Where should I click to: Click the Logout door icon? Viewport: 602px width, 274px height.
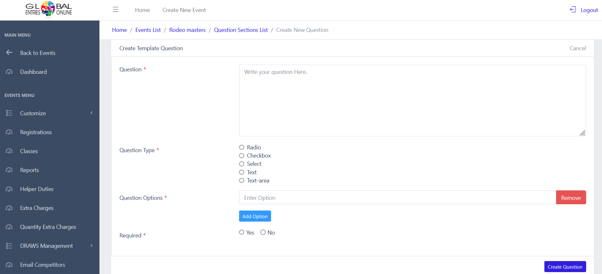click(573, 10)
